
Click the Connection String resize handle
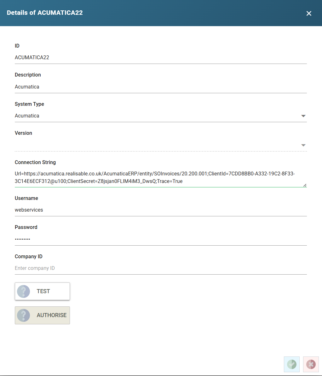tap(305, 185)
